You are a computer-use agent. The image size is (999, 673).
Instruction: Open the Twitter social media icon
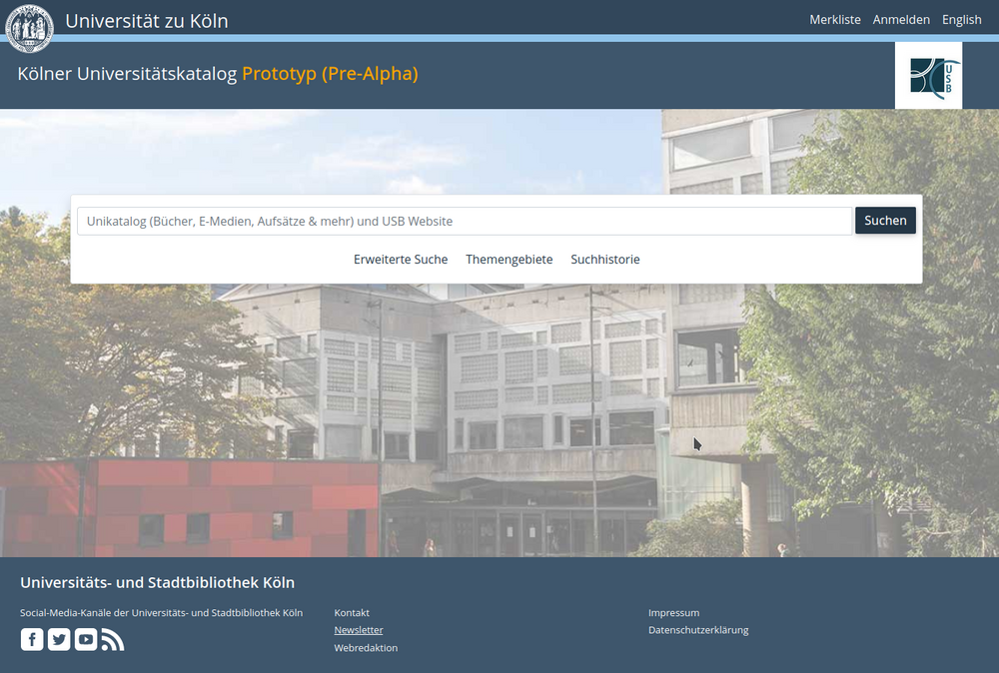59,640
